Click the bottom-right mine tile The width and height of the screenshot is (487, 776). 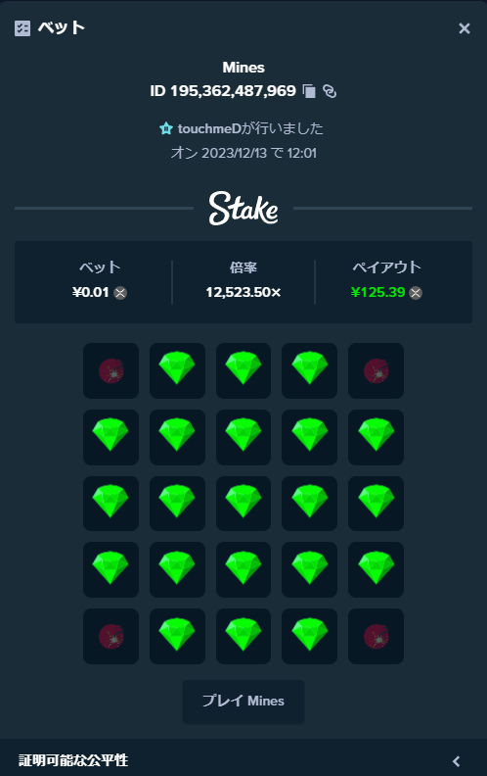pyautogui.click(x=376, y=636)
